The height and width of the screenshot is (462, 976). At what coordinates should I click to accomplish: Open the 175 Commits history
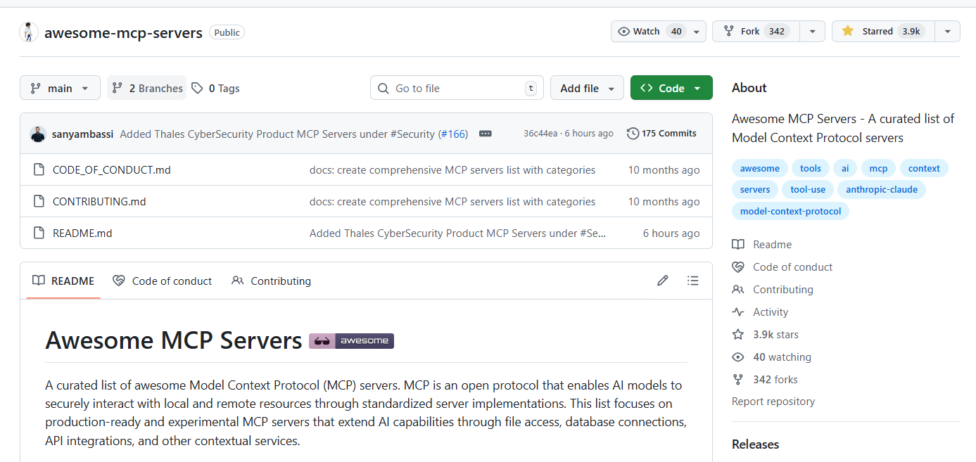pyautogui.click(x=661, y=134)
